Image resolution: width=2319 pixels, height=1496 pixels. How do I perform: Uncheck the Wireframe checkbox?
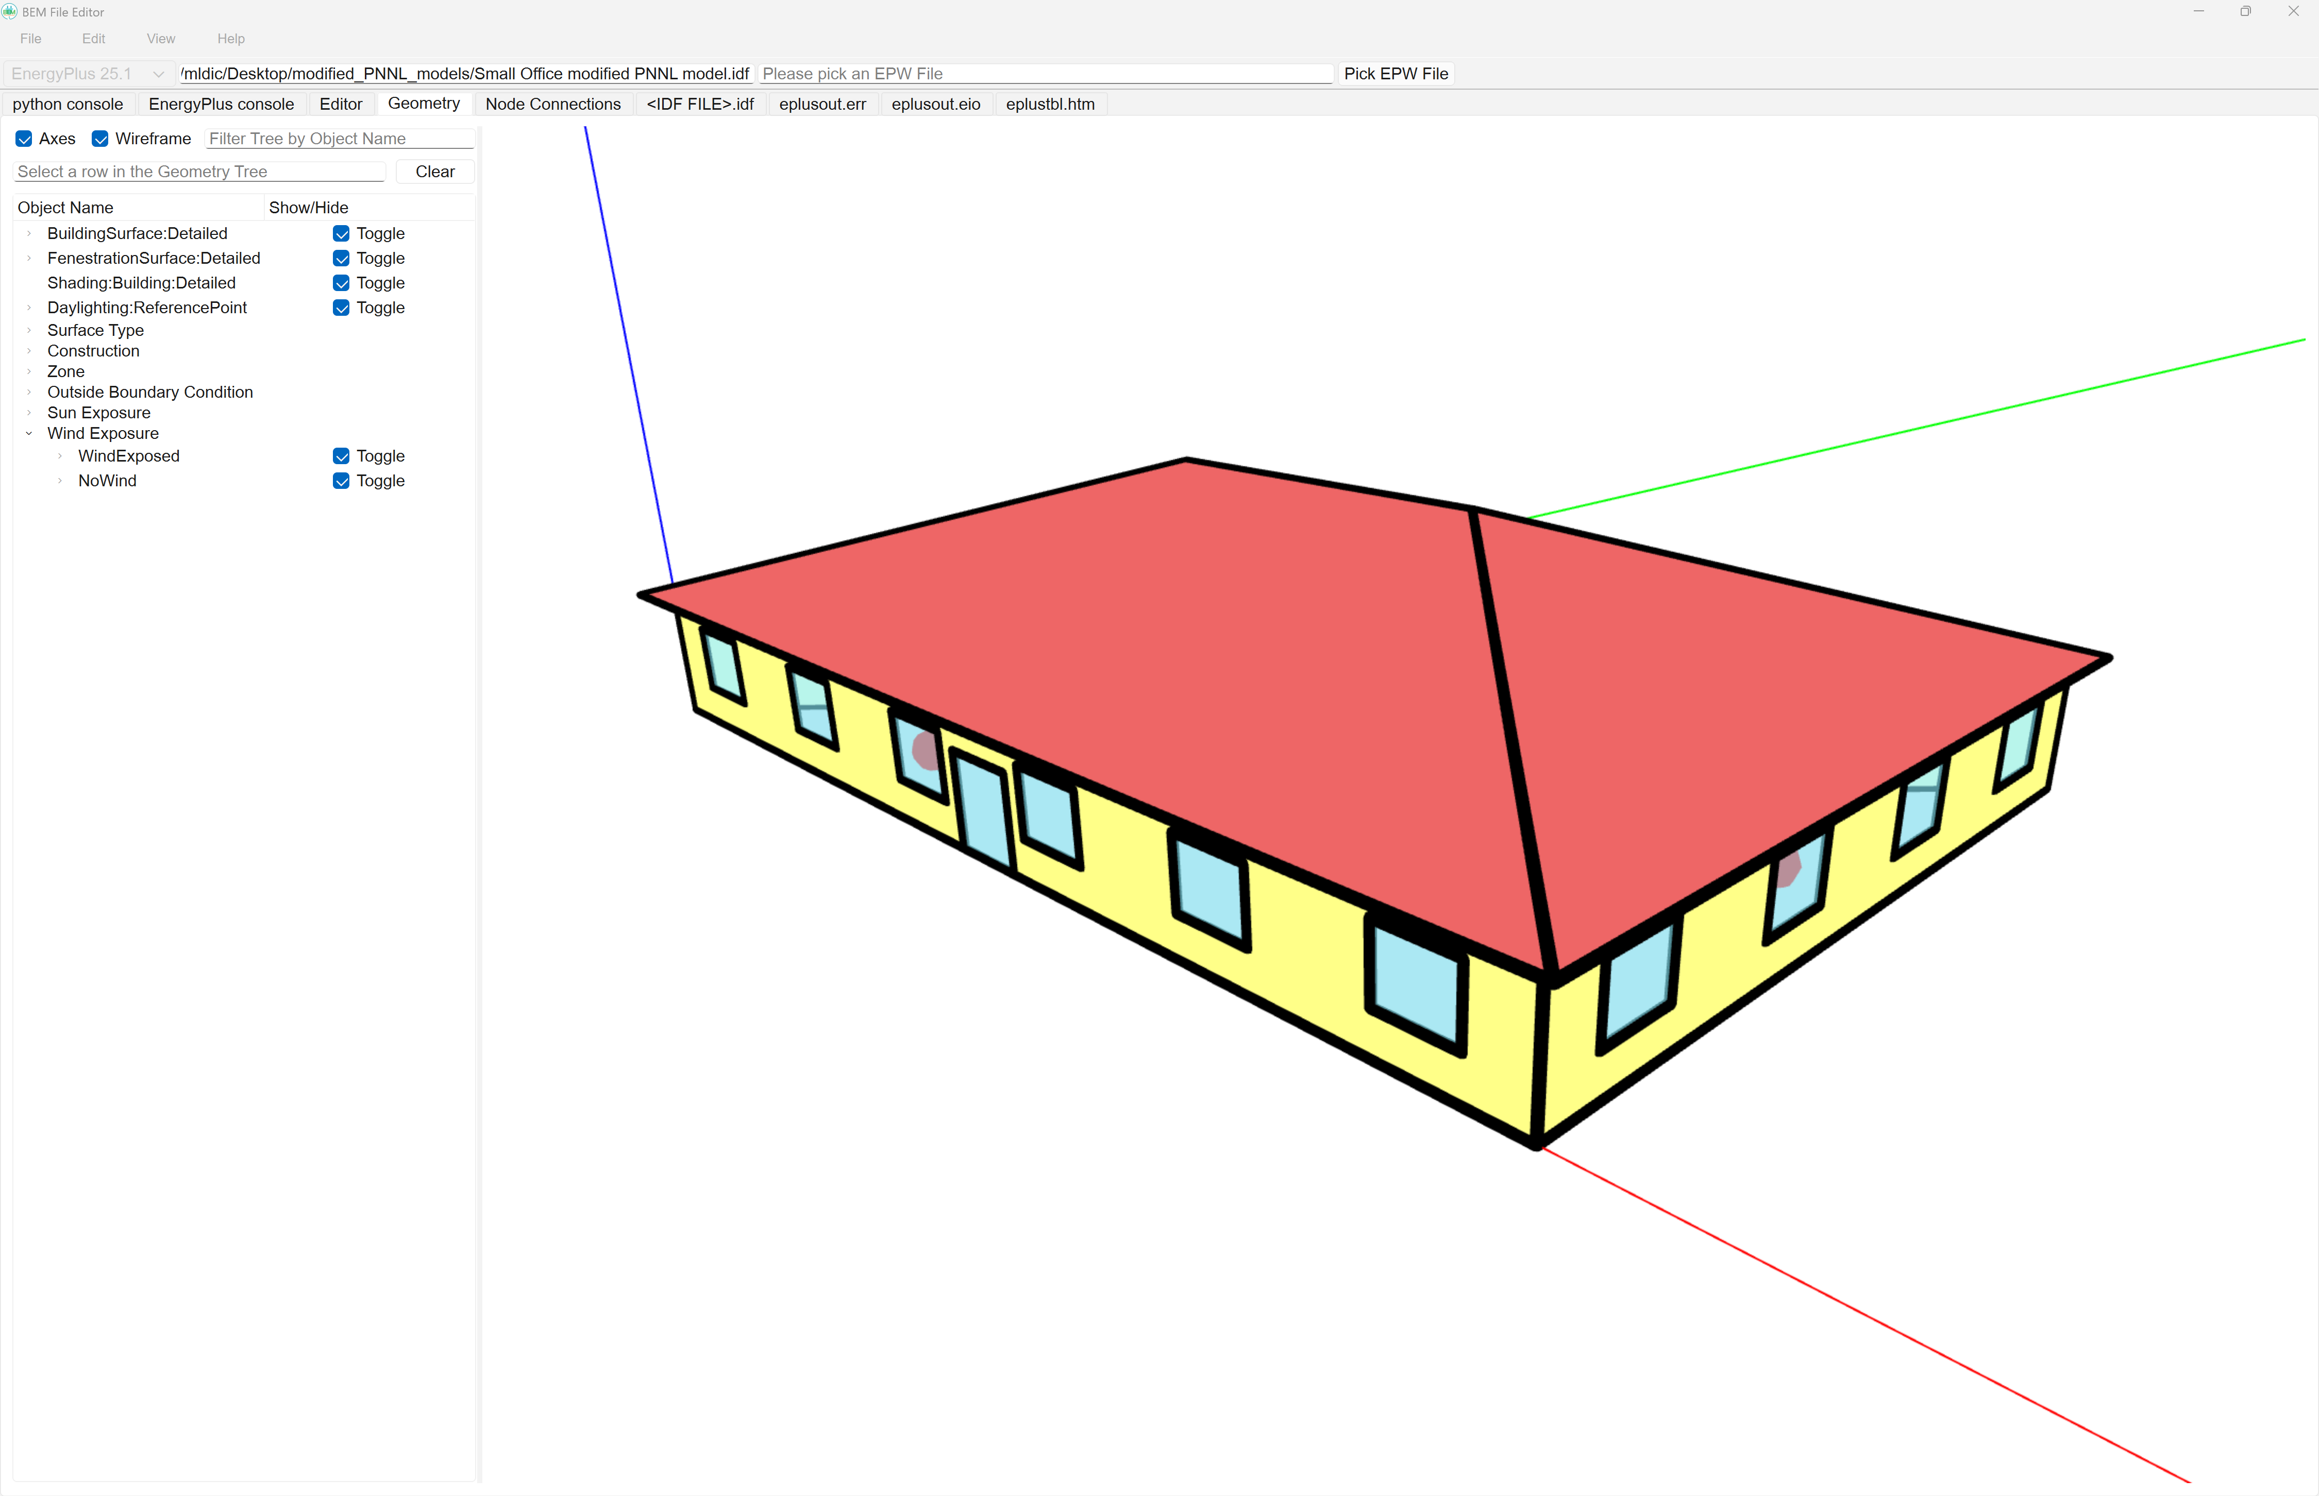(100, 139)
